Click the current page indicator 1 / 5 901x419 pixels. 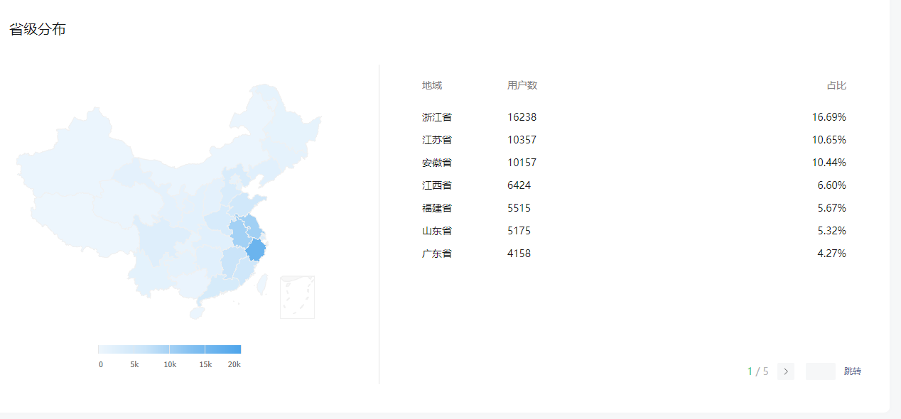757,371
